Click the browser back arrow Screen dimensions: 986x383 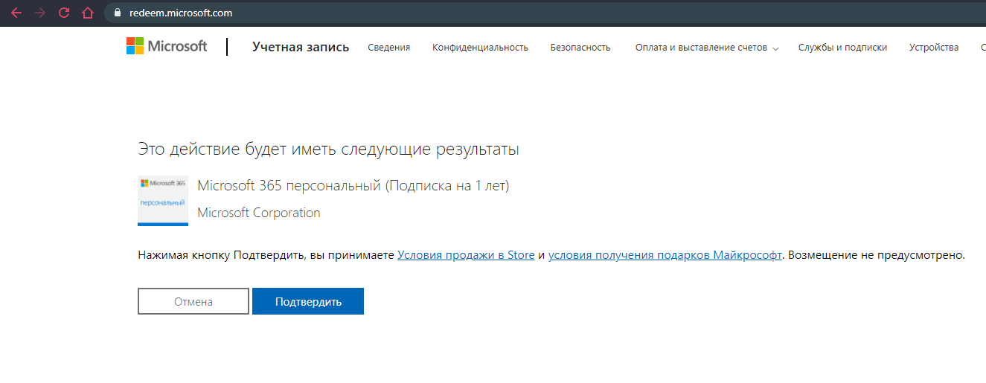(16, 13)
